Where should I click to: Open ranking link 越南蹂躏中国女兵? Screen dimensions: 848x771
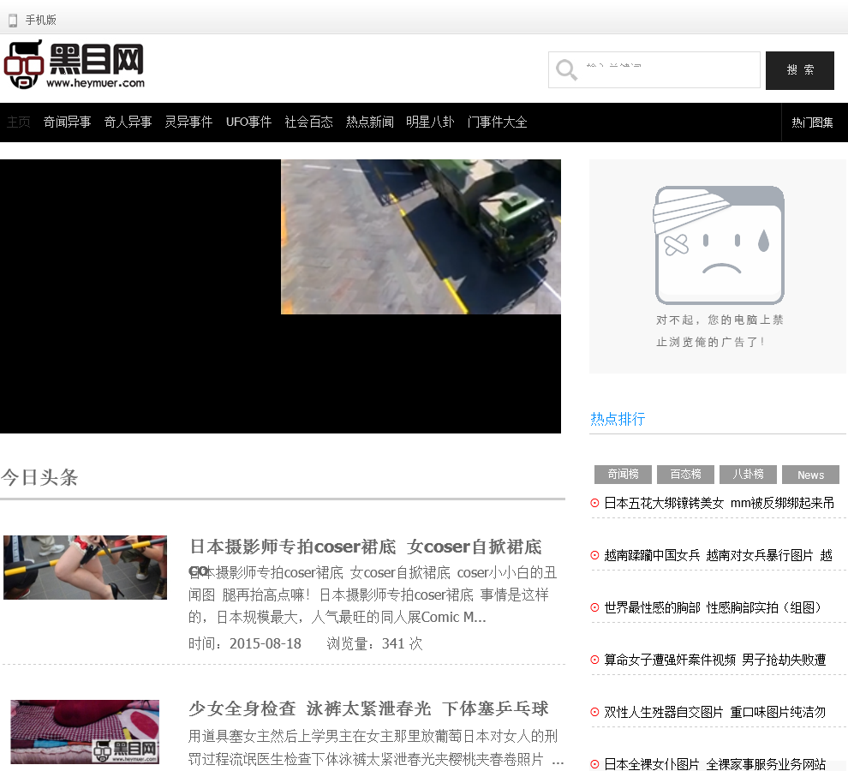718,556
